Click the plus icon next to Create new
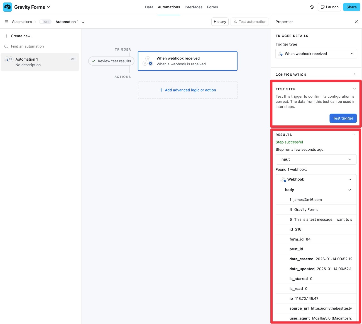This screenshot has width=362, height=324. 7,36
